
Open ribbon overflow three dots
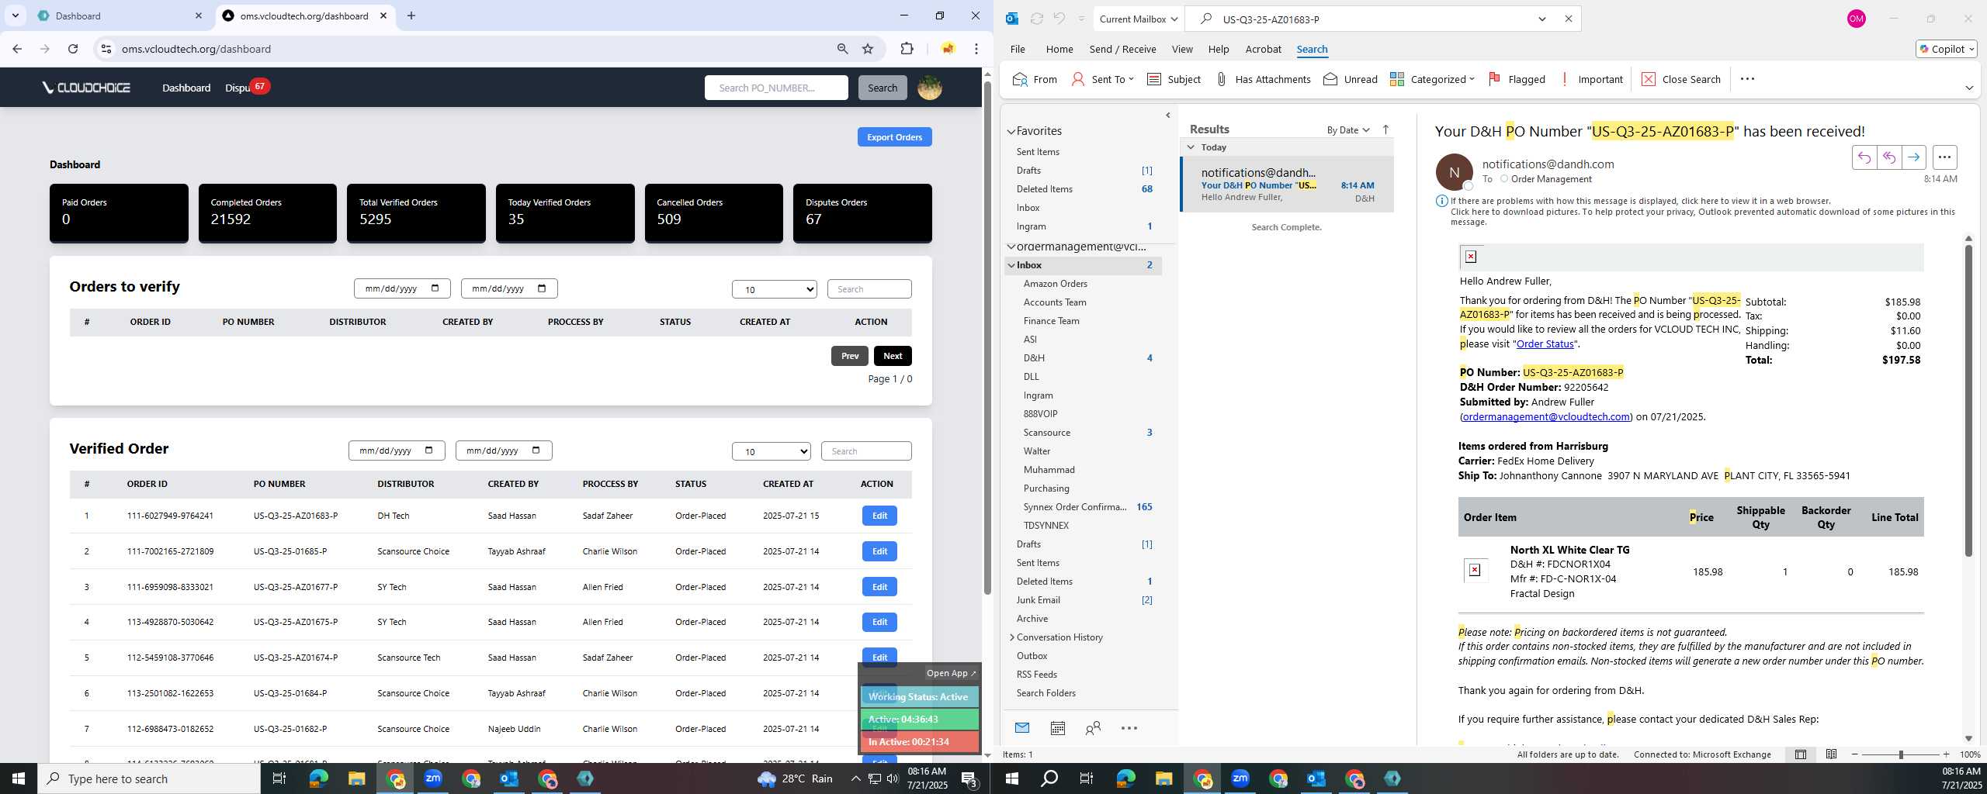point(1747,79)
